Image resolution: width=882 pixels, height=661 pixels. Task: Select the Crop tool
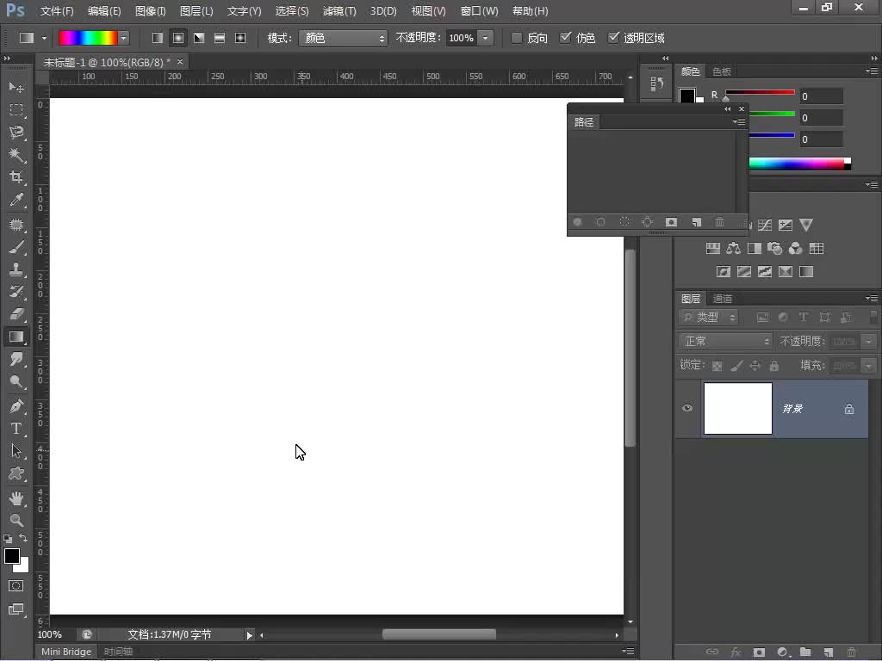(x=16, y=177)
